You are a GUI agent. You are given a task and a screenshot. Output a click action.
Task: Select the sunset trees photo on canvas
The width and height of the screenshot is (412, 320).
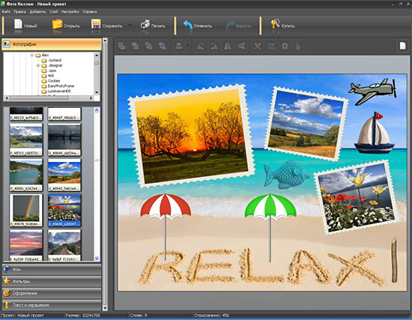[191, 136]
